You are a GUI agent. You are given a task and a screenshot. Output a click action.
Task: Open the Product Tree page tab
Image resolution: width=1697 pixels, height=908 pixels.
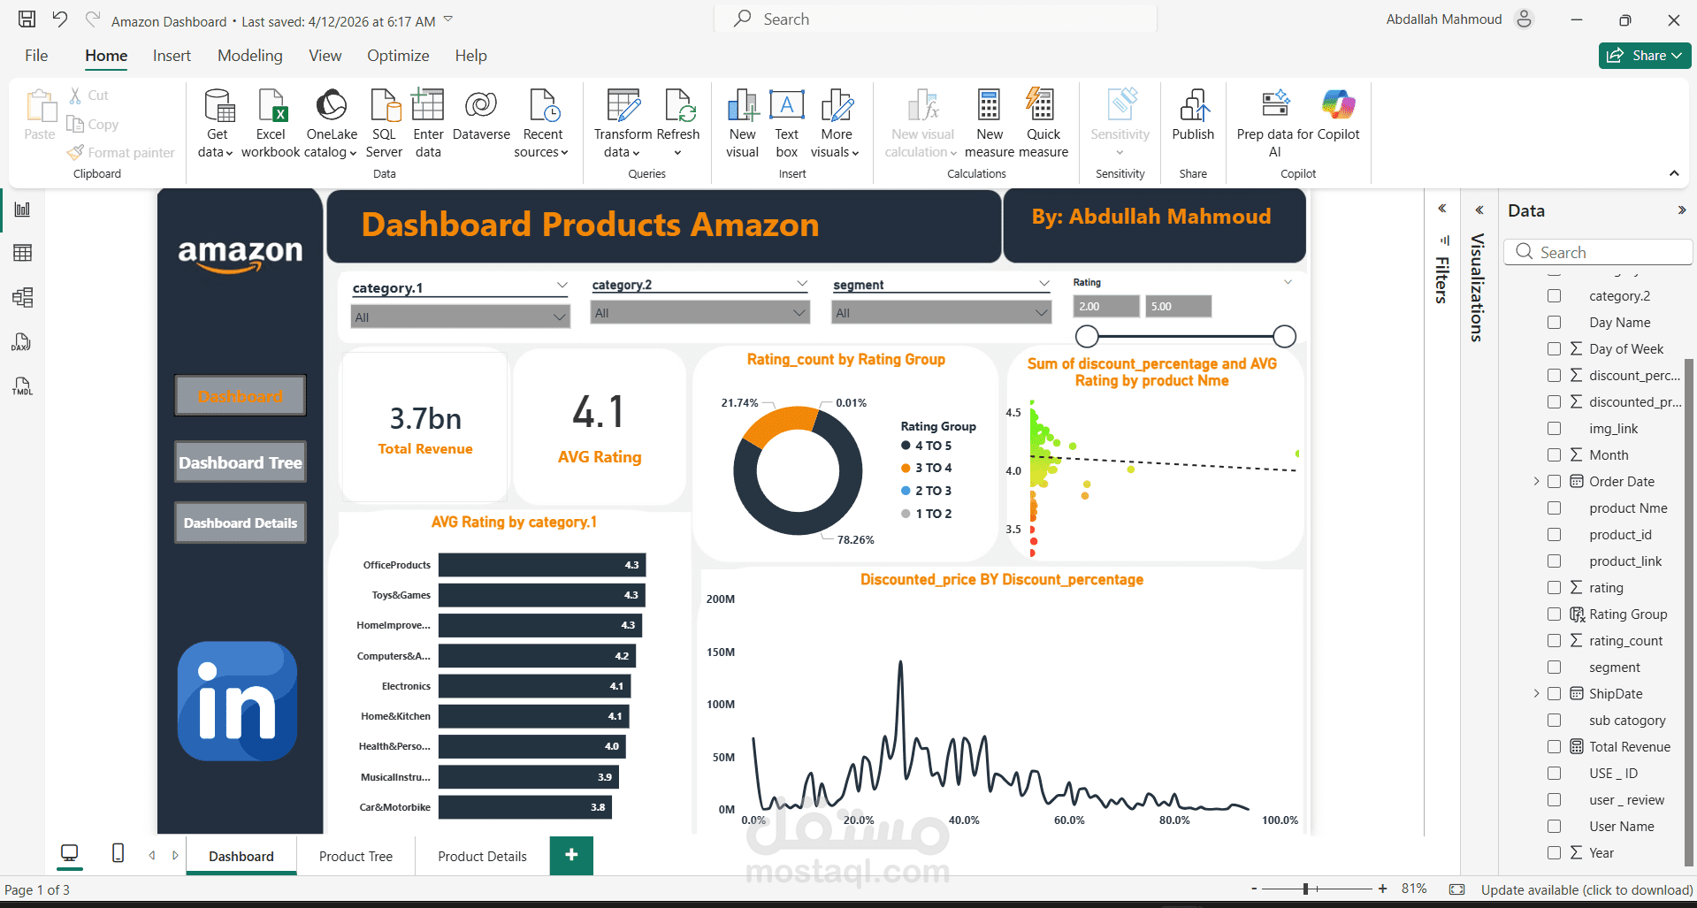point(355,856)
